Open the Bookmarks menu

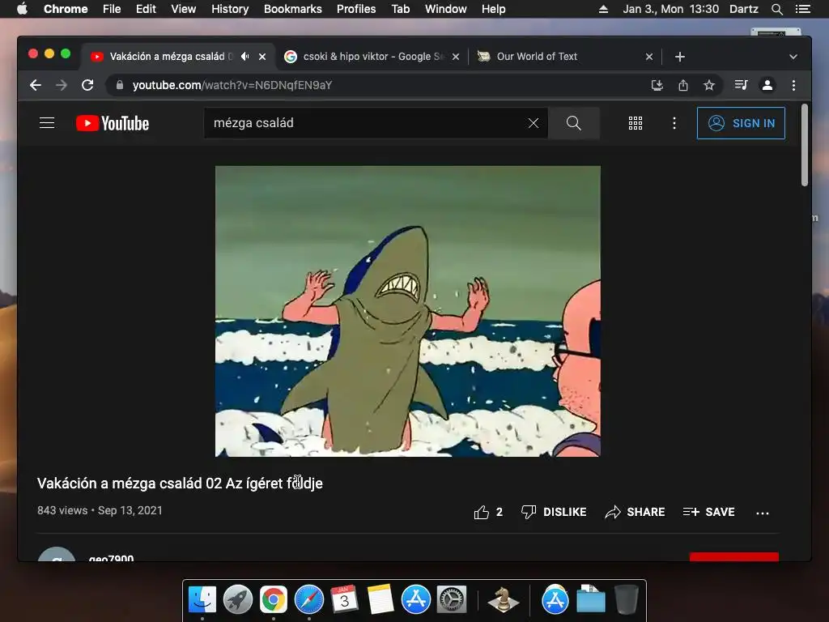(293, 9)
